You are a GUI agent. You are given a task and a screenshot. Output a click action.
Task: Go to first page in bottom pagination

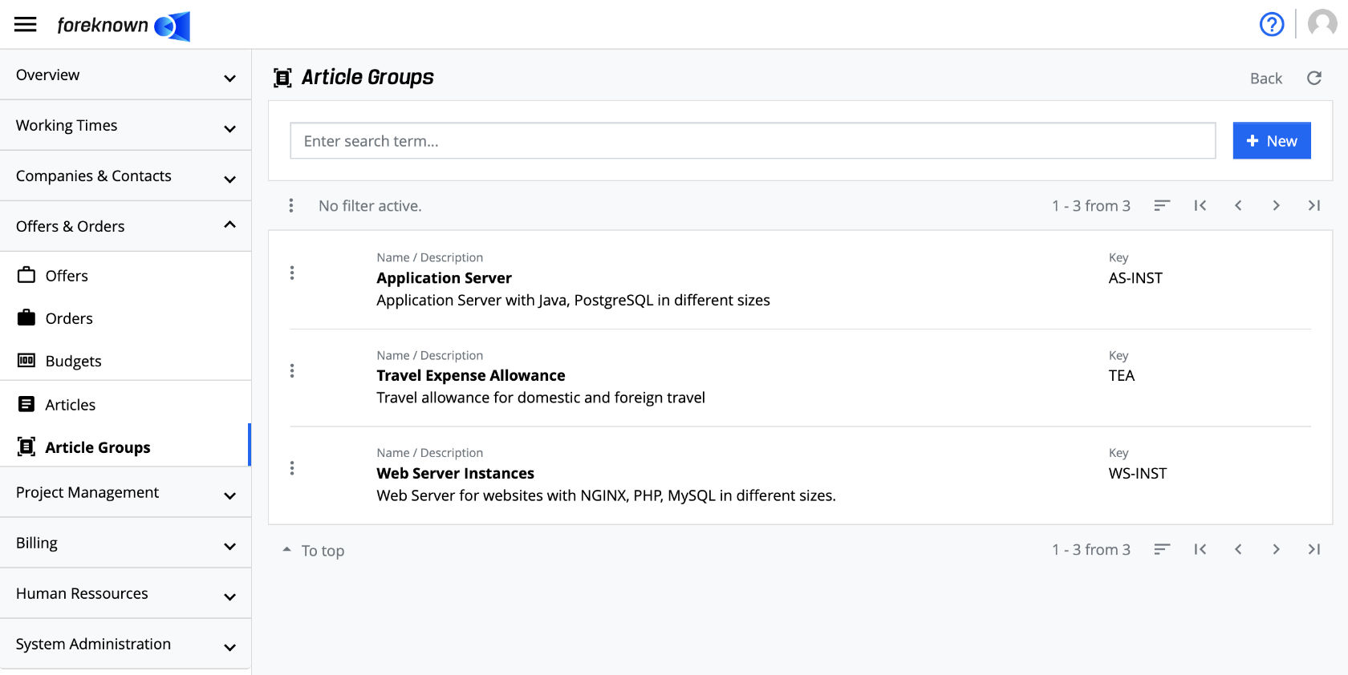click(1200, 549)
